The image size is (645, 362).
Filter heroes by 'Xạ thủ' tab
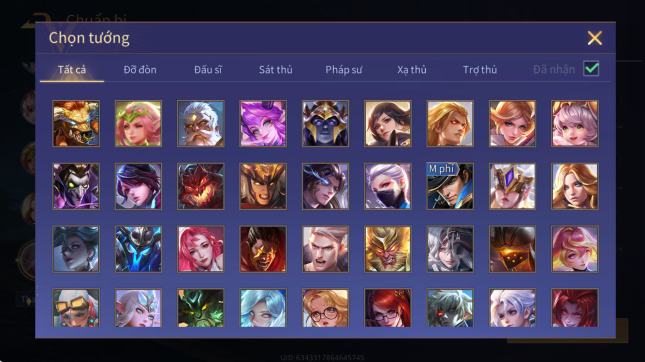pos(412,70)
